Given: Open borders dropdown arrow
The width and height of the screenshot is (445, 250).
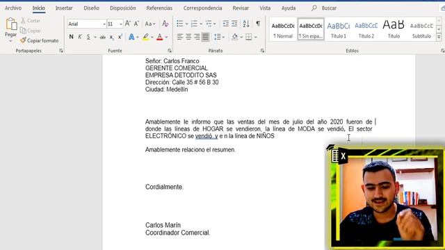Looking at the screenshot, I should pos(256,37).
